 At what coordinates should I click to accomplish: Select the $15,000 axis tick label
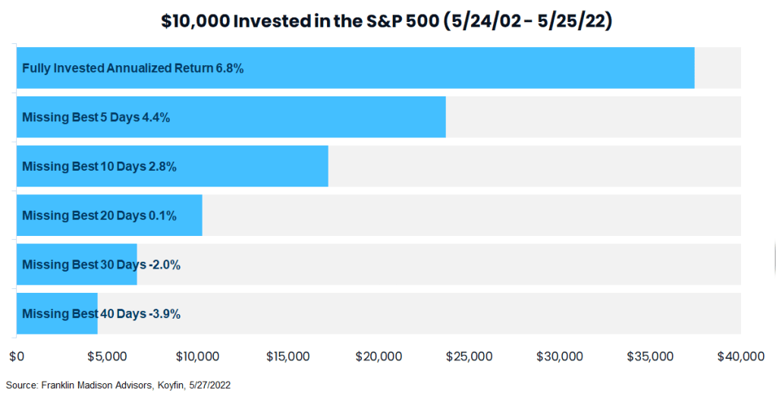click(x=288, y=356)
